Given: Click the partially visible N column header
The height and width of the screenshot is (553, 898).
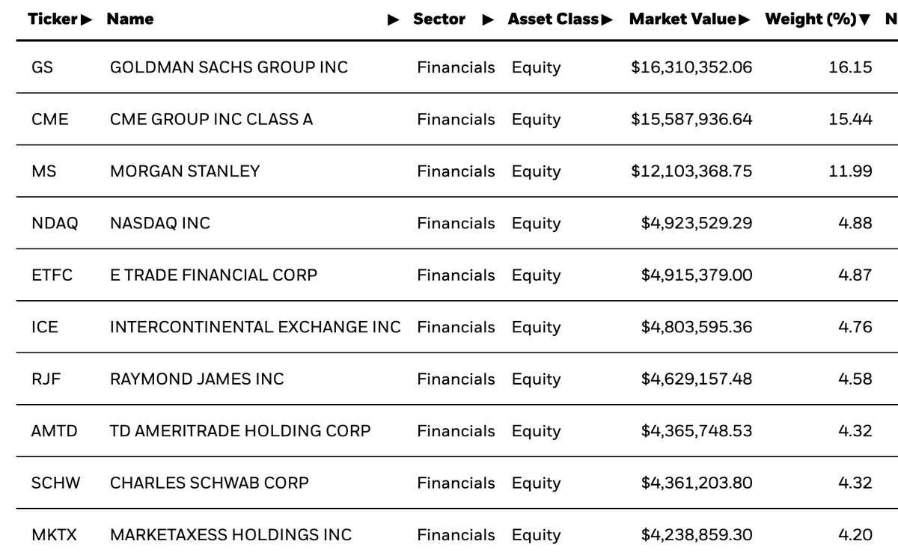Looking at the screenshot, I should 891,19.
